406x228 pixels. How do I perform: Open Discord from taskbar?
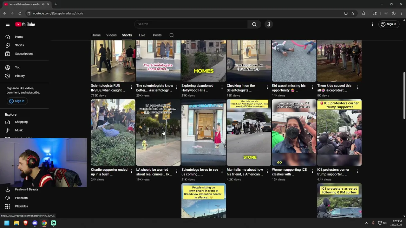click(x=35, y=223)
